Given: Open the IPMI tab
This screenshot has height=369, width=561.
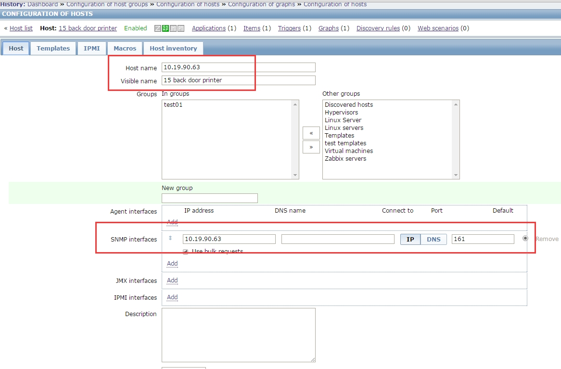Looking at the screenshot, I should click(91, 48).
